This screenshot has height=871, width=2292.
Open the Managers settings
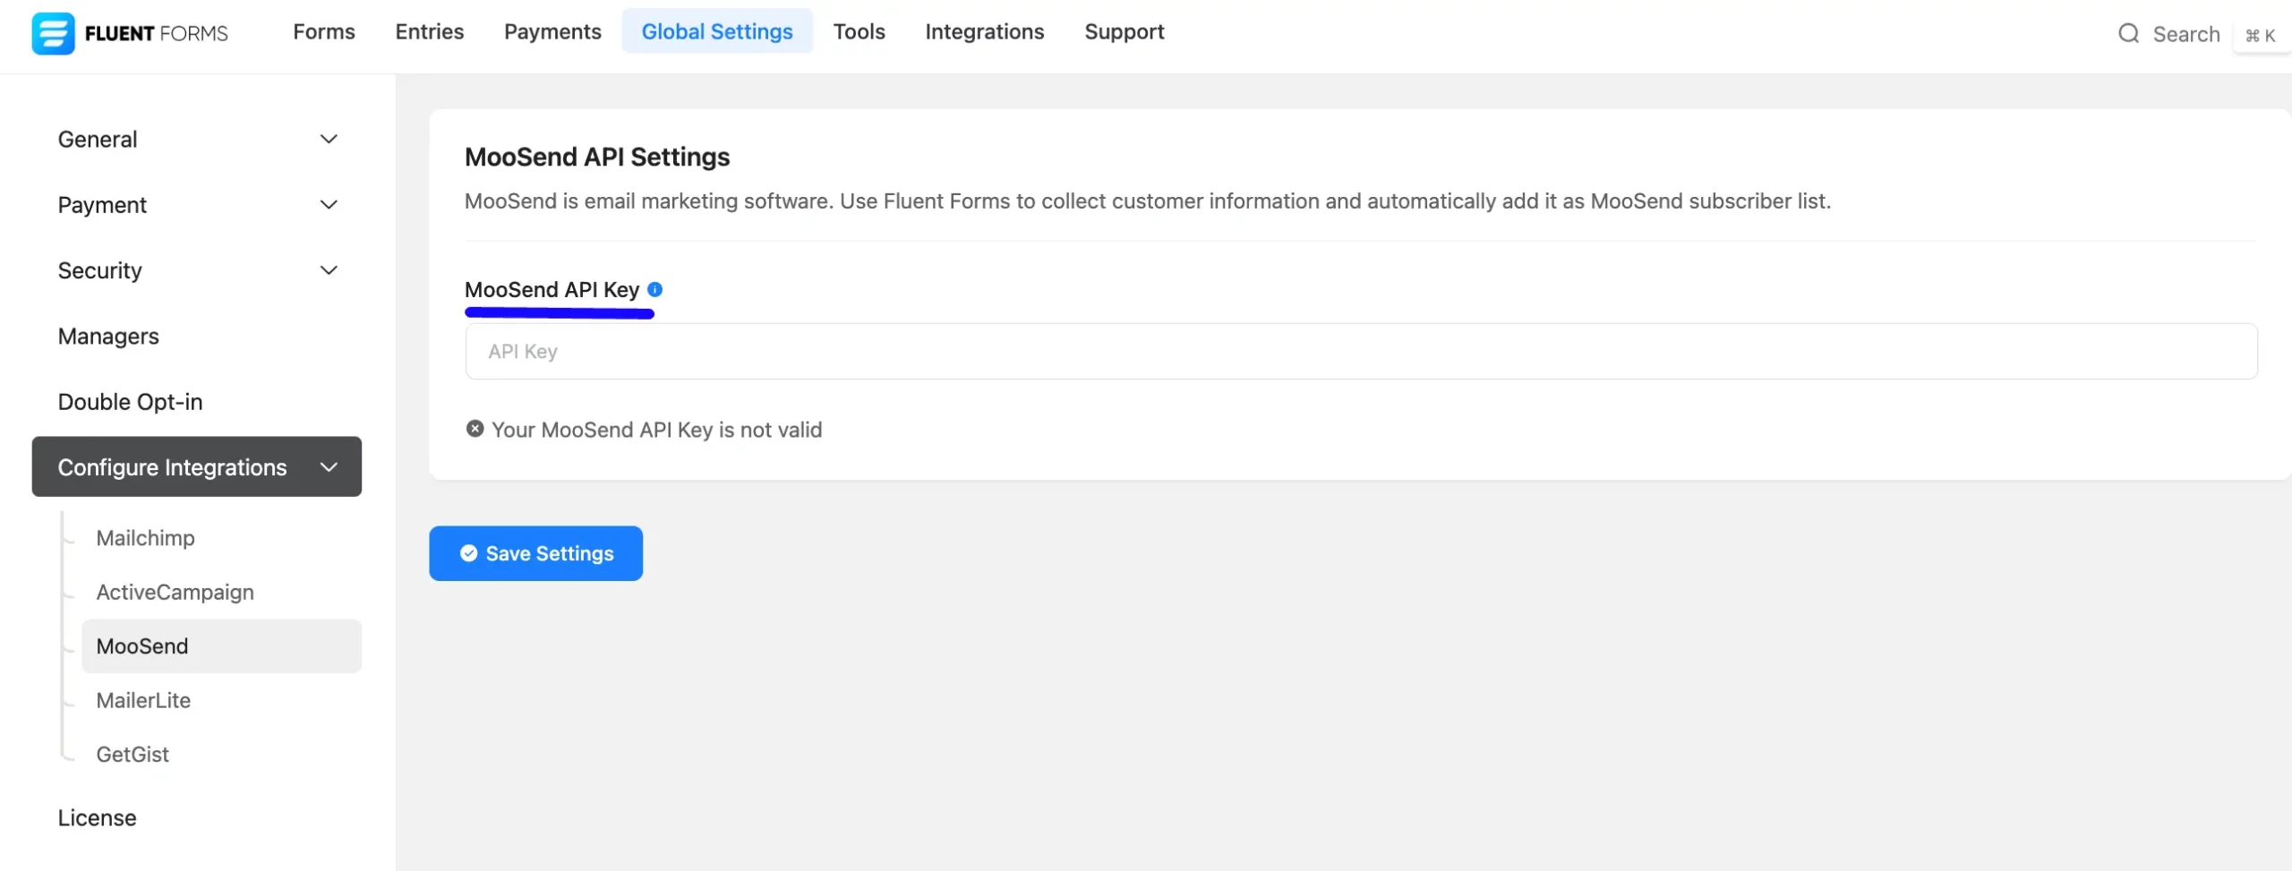[x=108, y=336]
